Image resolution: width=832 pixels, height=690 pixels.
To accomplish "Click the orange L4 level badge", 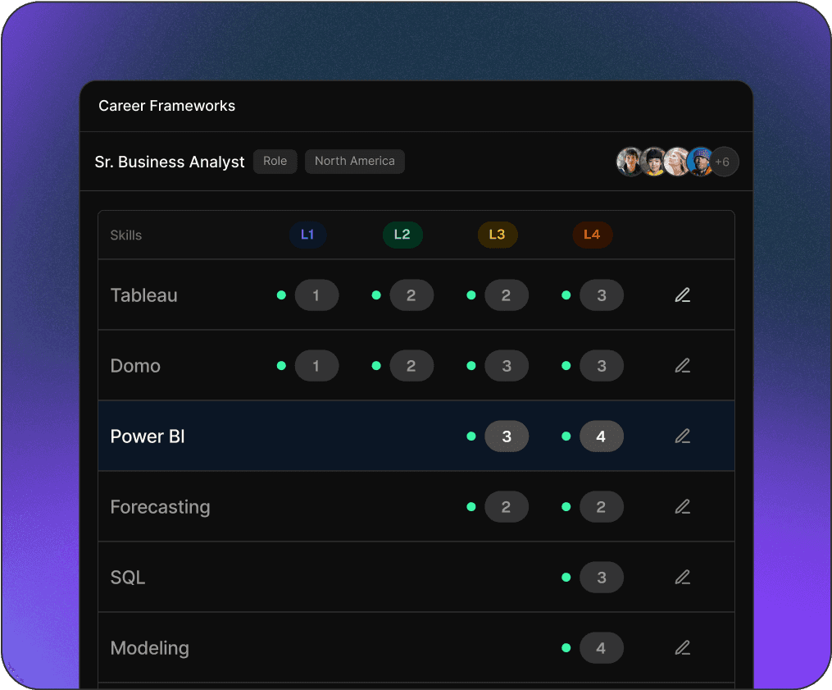I will coord(592,235).
